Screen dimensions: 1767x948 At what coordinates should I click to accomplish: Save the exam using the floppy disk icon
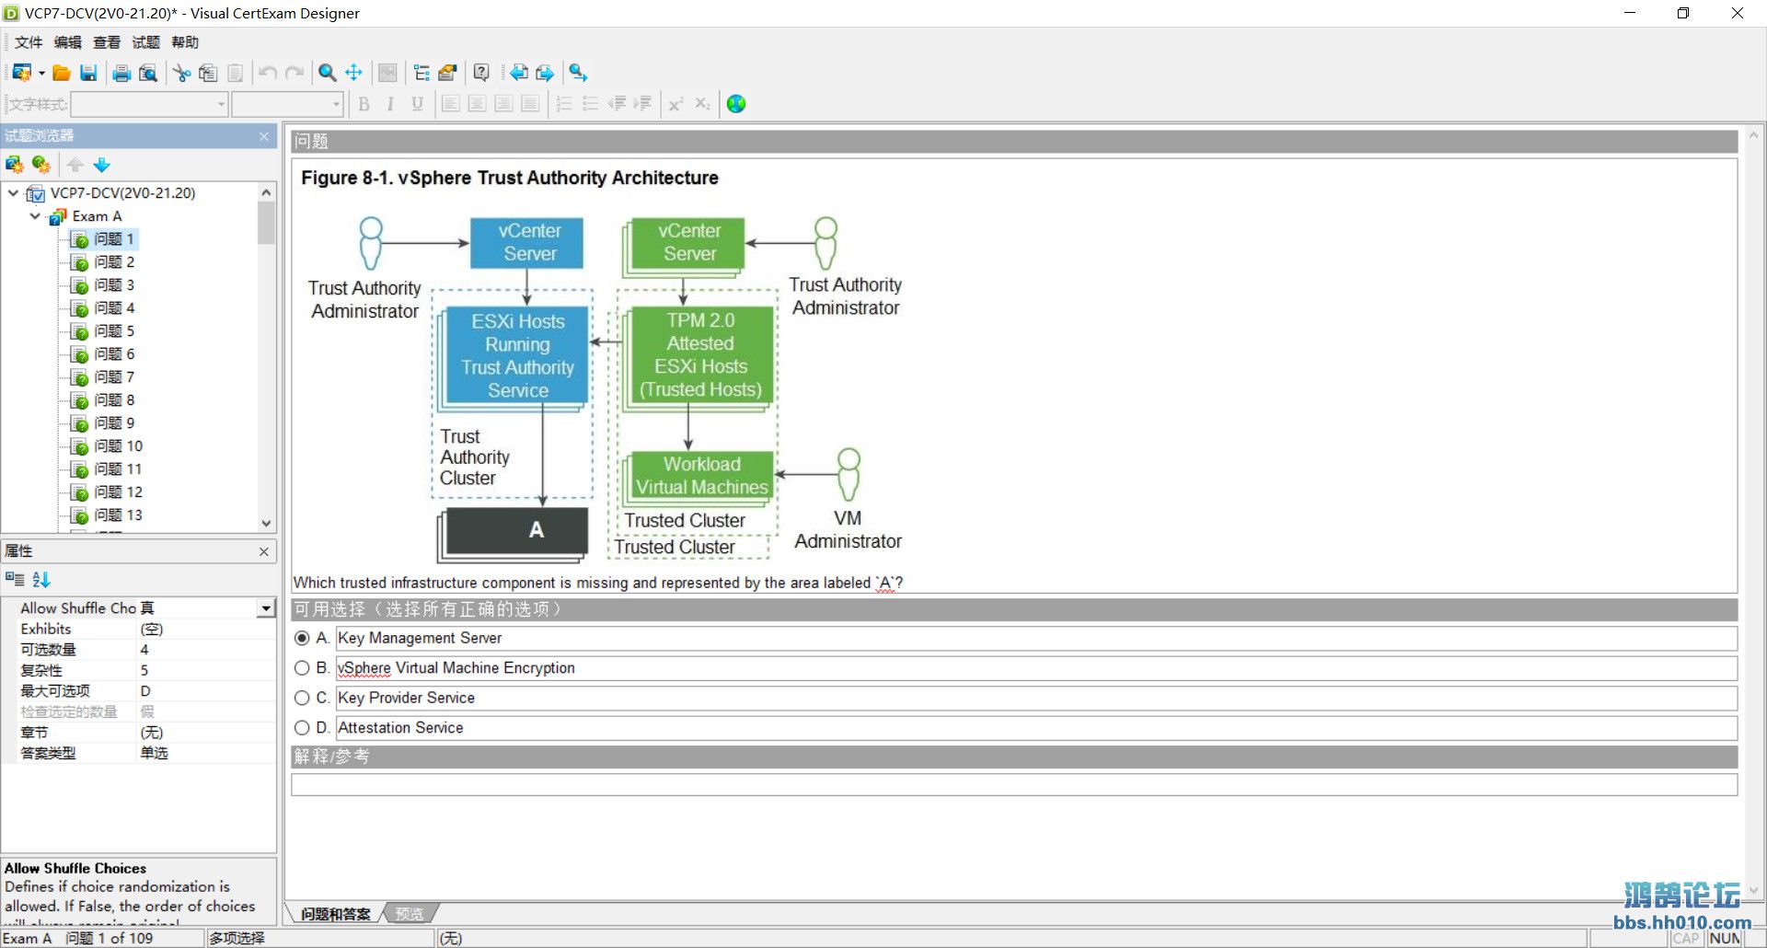(88, 73)
